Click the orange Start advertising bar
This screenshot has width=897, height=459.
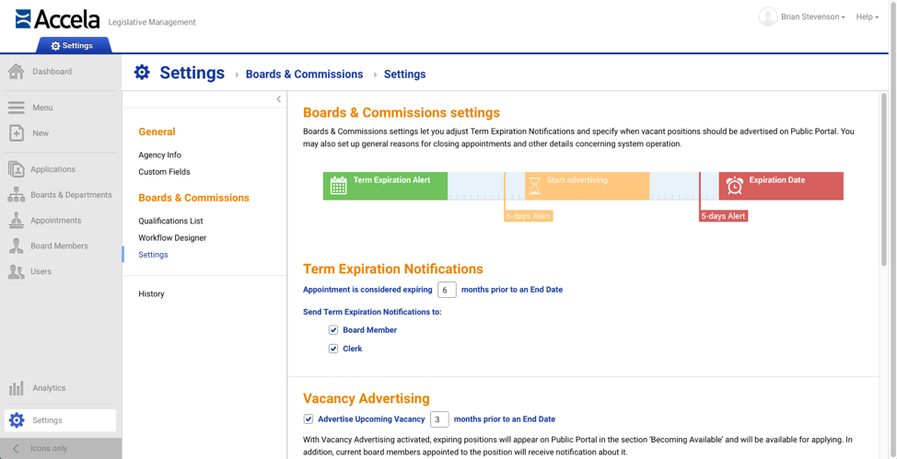(587, 186)
